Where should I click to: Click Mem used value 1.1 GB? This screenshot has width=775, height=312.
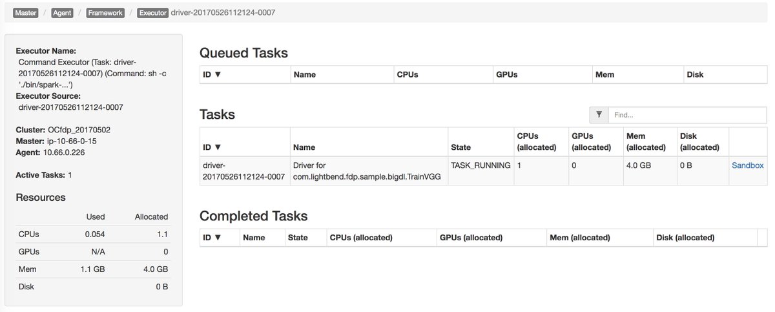[92, 269]
